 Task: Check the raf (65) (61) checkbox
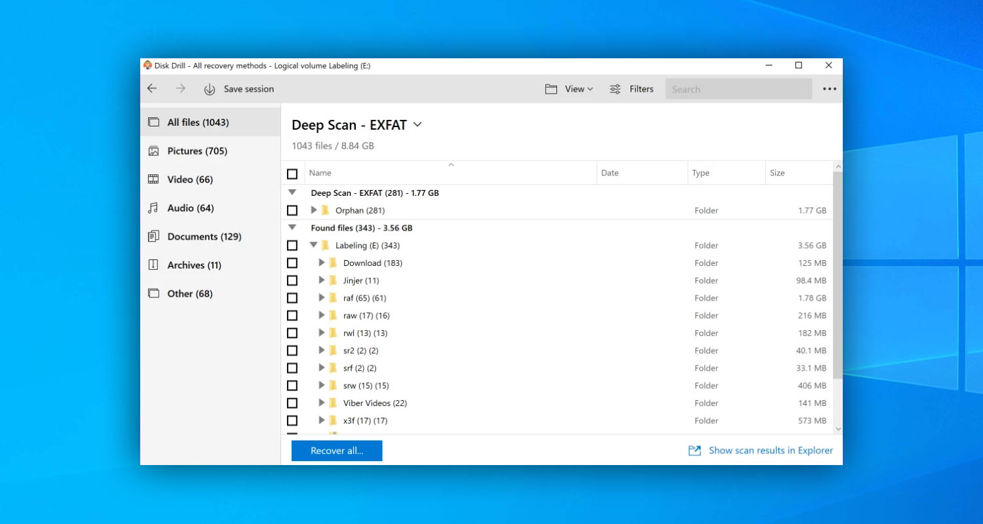[x=292, y=298]
